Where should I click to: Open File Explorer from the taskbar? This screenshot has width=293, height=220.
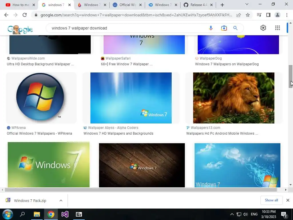[37, 214]
